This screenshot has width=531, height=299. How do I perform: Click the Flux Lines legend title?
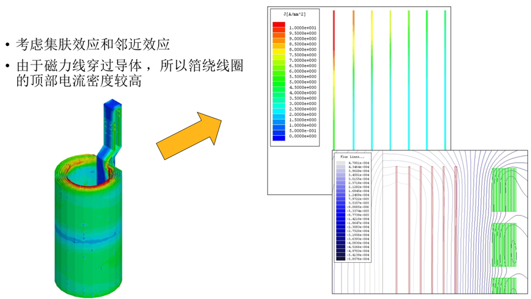click(352, 157)
